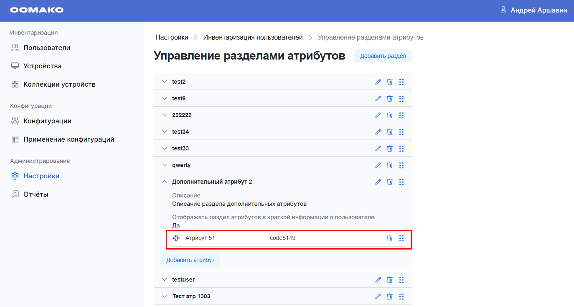Screen dimensions: 574x307
Task: Click the drag handle on the Атрибут 51 row
Action: point(401,238)
